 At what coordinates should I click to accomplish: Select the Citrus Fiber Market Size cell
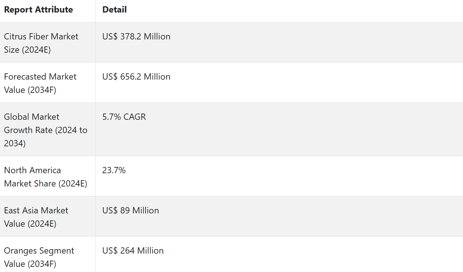point(41,43)
